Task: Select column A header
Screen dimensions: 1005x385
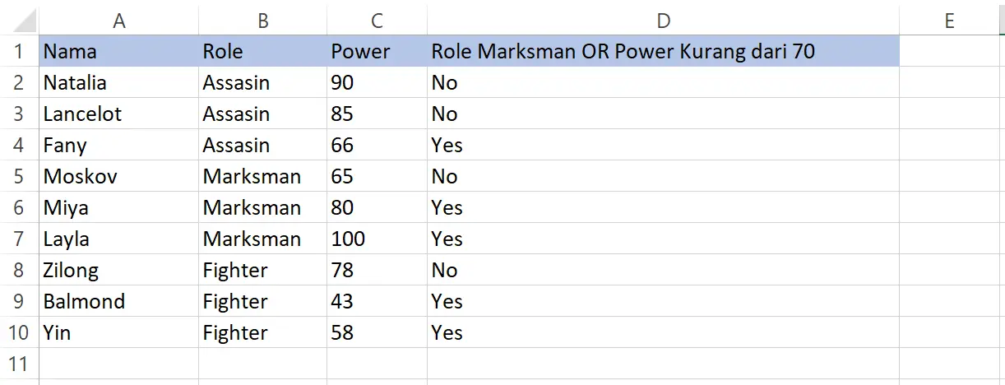Action: click(118, 21)
